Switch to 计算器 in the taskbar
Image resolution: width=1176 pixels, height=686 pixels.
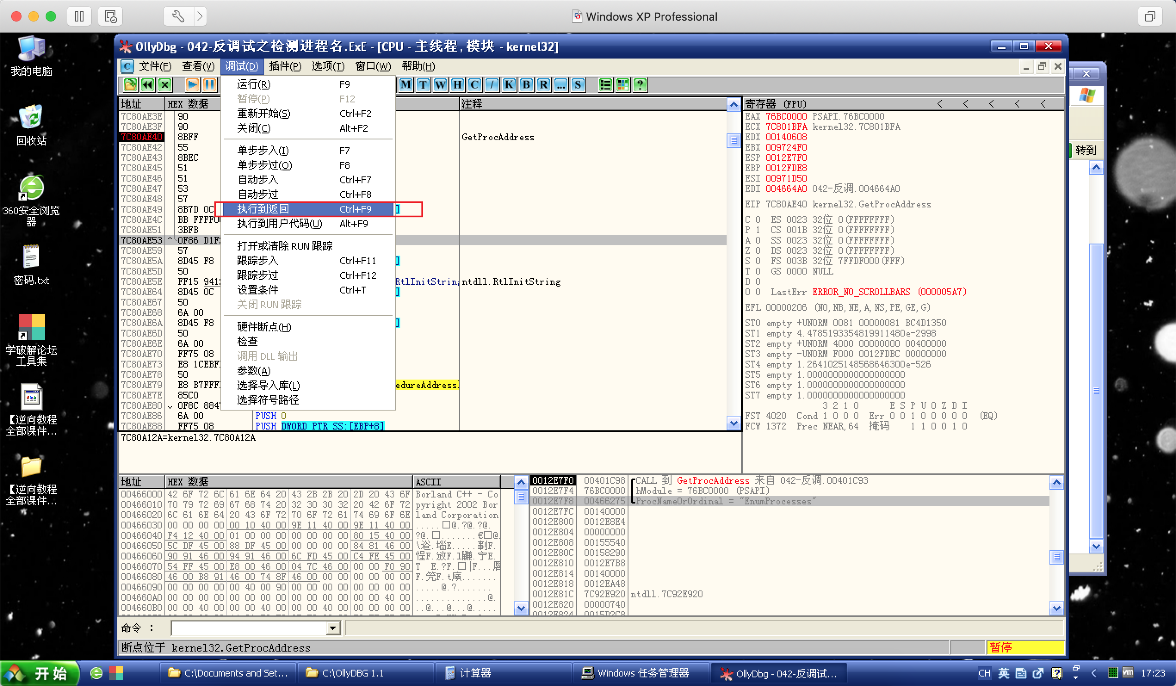(x=475, y=673)
